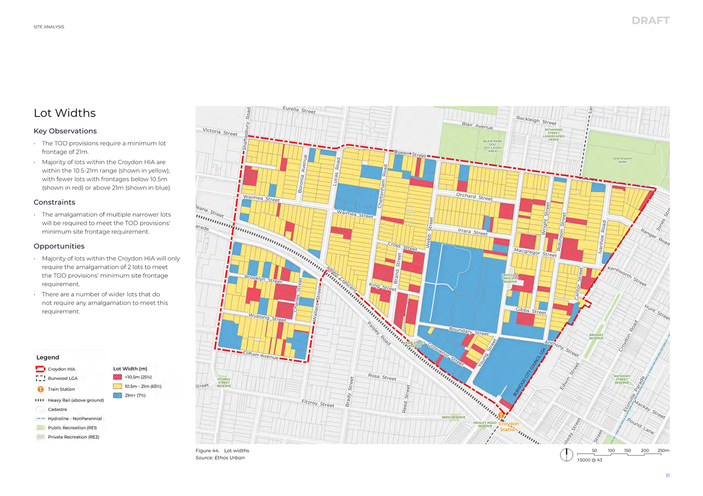Select the Public Recreation (RE1) legend swatch
This screenshot has width=703, height=496.
click(x=40, y=428)
